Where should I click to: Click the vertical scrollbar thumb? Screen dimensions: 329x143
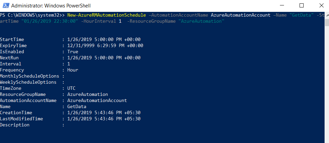pyautogui.click(x=327, y=23)
